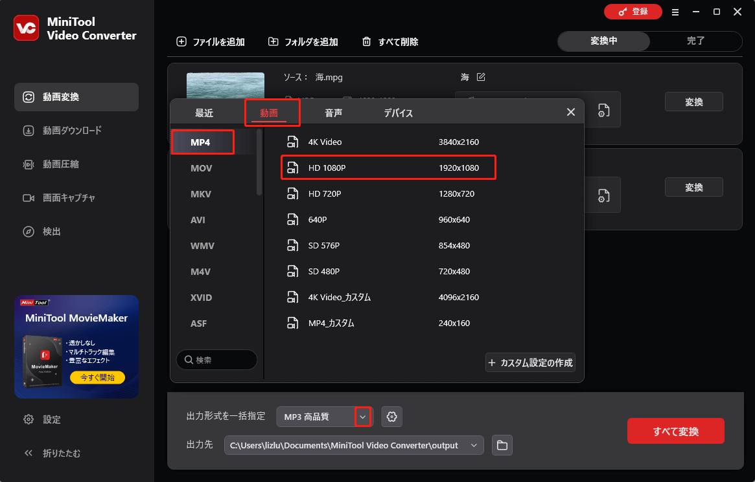Browse output folder with folder icon
755x482 pixels.
[502, 445]
